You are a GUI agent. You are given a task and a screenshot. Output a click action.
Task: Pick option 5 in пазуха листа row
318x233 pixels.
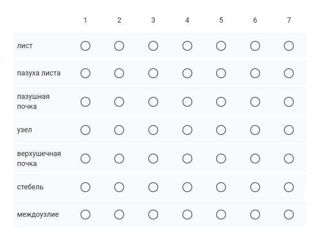(221, 73)
